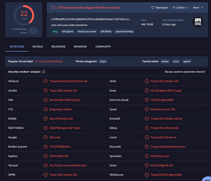
Task: Click the self-signed tag
Action: 68,31
